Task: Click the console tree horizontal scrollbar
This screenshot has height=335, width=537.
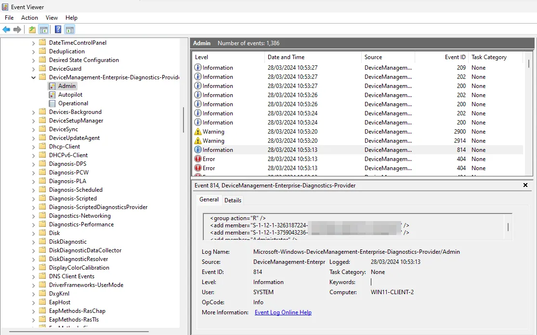Action: coord(79,331)
